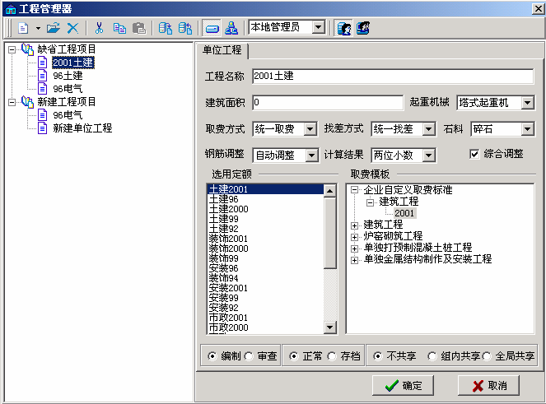Click the 工程名称 input field
The image size is (546, 404).
tap(393, 77)
